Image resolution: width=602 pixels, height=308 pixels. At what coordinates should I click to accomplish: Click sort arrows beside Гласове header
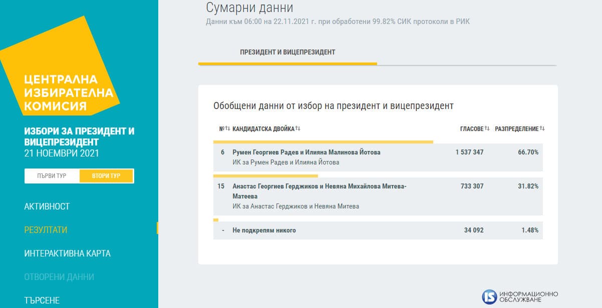coord(487,129)
